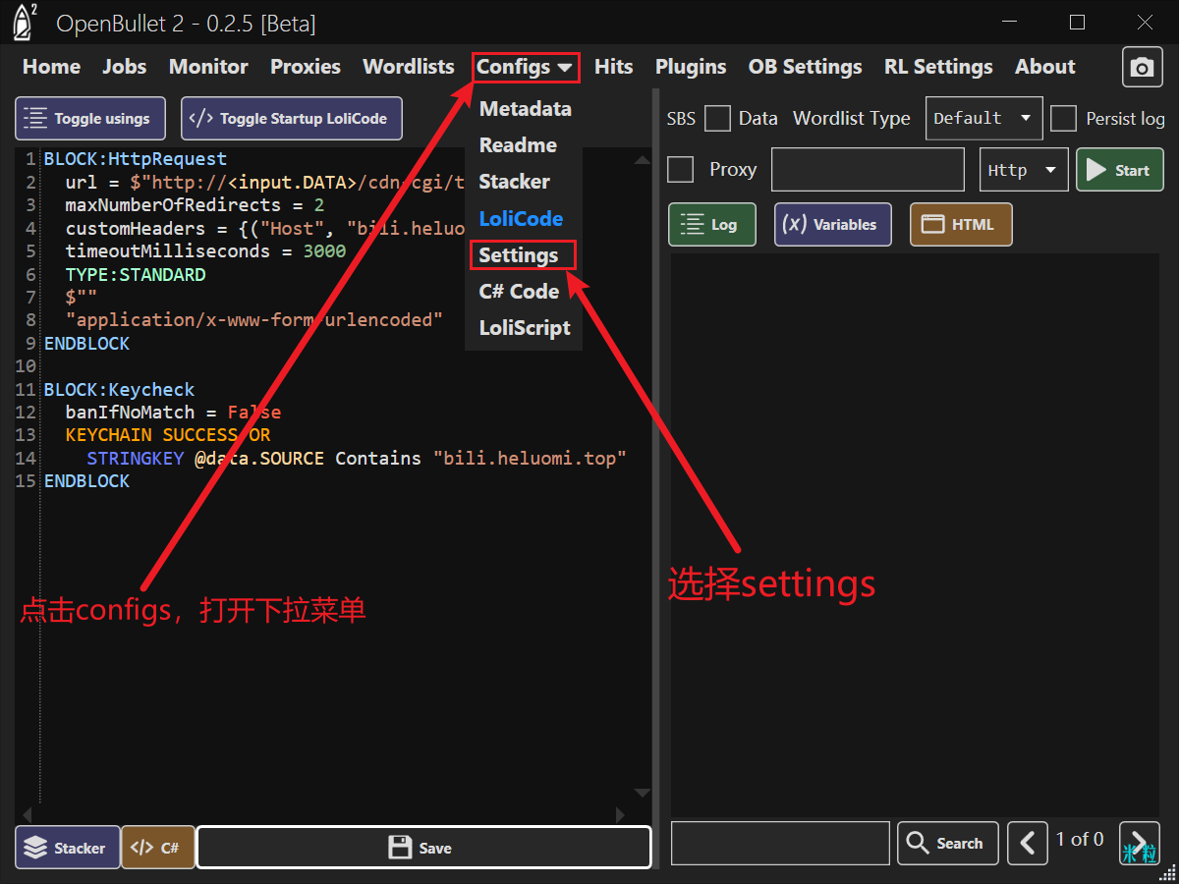Click the Toggle usings button
This screenshot has height=884, width=1179.
click(90, 119)
